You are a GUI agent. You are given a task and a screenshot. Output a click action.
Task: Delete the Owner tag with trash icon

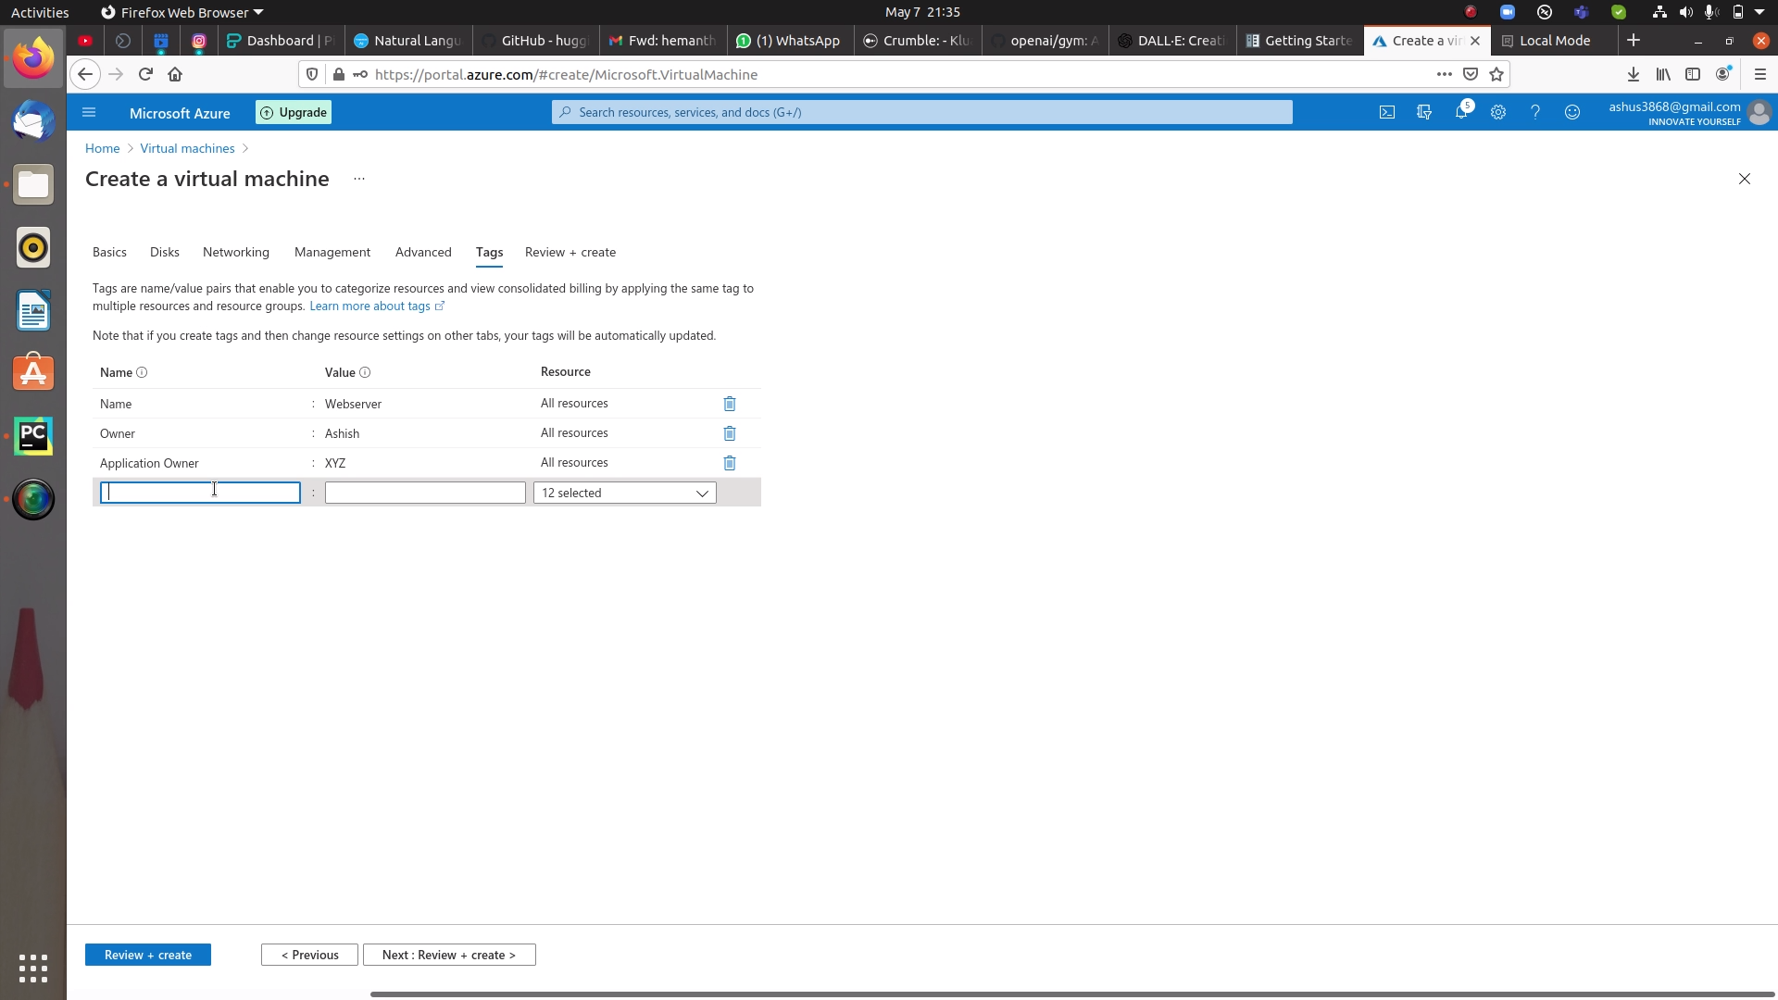pos(729,433)
